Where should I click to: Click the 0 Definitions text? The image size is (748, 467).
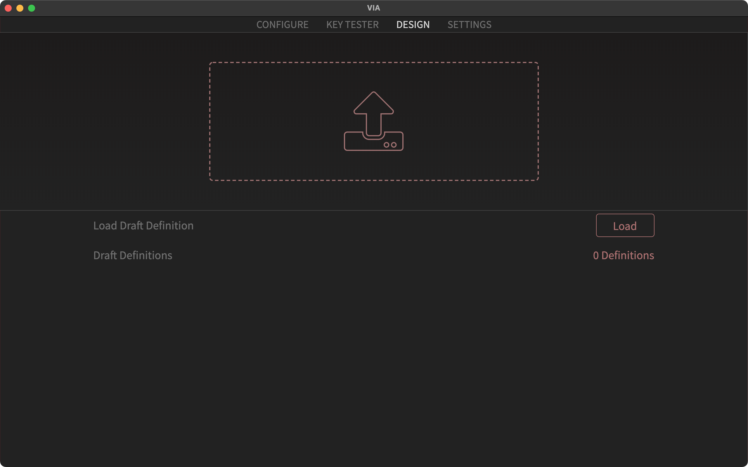(x=623, y=255)
